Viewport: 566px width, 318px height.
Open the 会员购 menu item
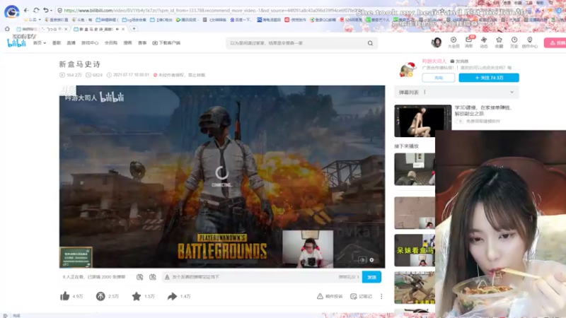click(x=111, y=43)
